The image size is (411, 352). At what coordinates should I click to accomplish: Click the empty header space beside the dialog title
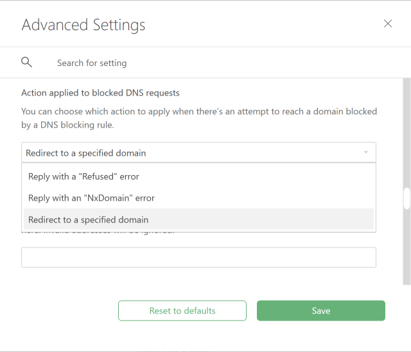tap(257, 25)
